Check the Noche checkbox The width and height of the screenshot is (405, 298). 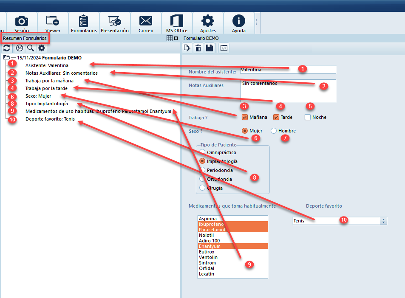pos(308,117)
